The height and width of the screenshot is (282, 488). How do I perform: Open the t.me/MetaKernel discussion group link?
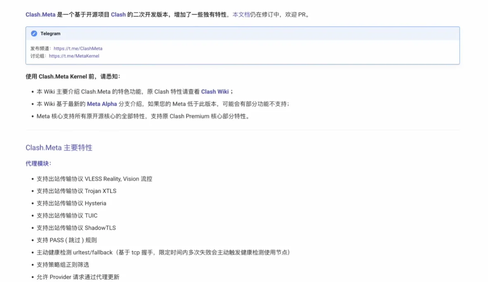tap(74, 56)
